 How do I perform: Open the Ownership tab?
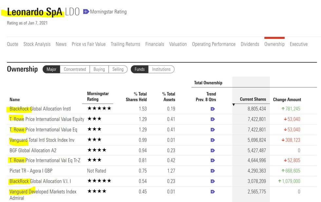[274, 44]
